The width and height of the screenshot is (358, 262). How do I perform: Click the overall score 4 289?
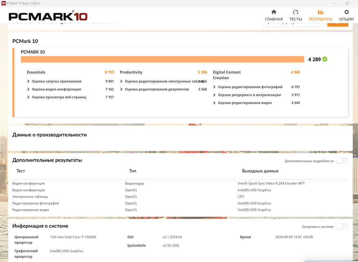[x=314, y=59]
